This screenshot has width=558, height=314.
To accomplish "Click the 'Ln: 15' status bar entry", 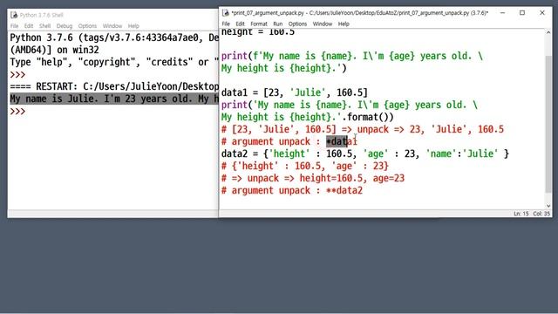I will pos(521,214).
